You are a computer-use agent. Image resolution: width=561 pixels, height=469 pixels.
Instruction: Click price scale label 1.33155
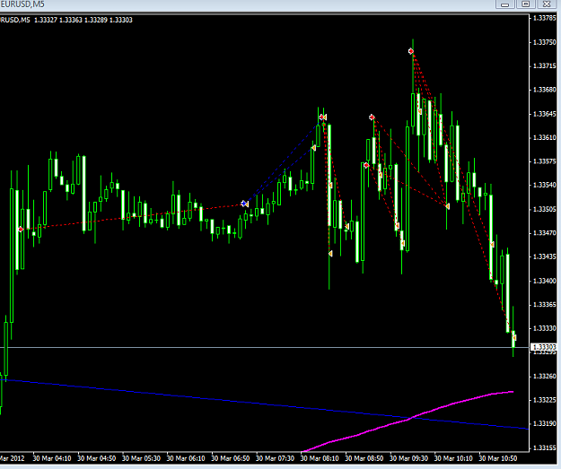pyautogui.click(x=545, y=447)
